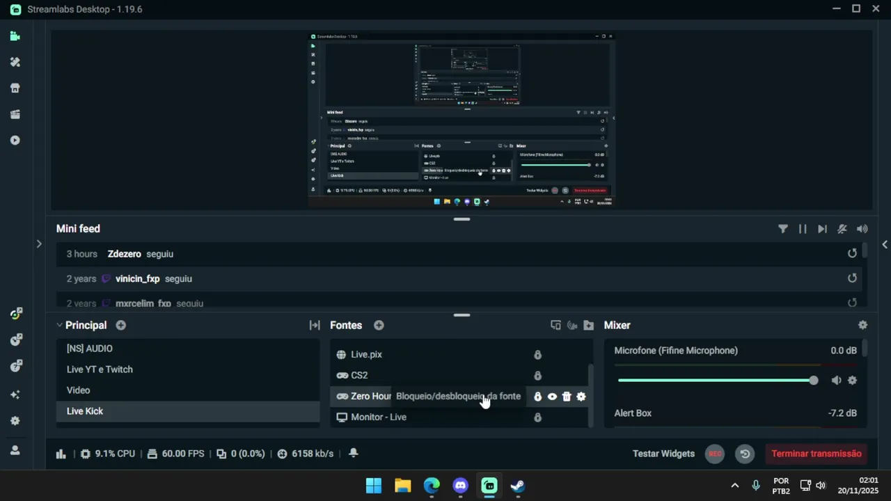Image resolution: width=891 pixels, height=501 pixels.
Task: Add a new scene next to Principal
Action: 121,325
